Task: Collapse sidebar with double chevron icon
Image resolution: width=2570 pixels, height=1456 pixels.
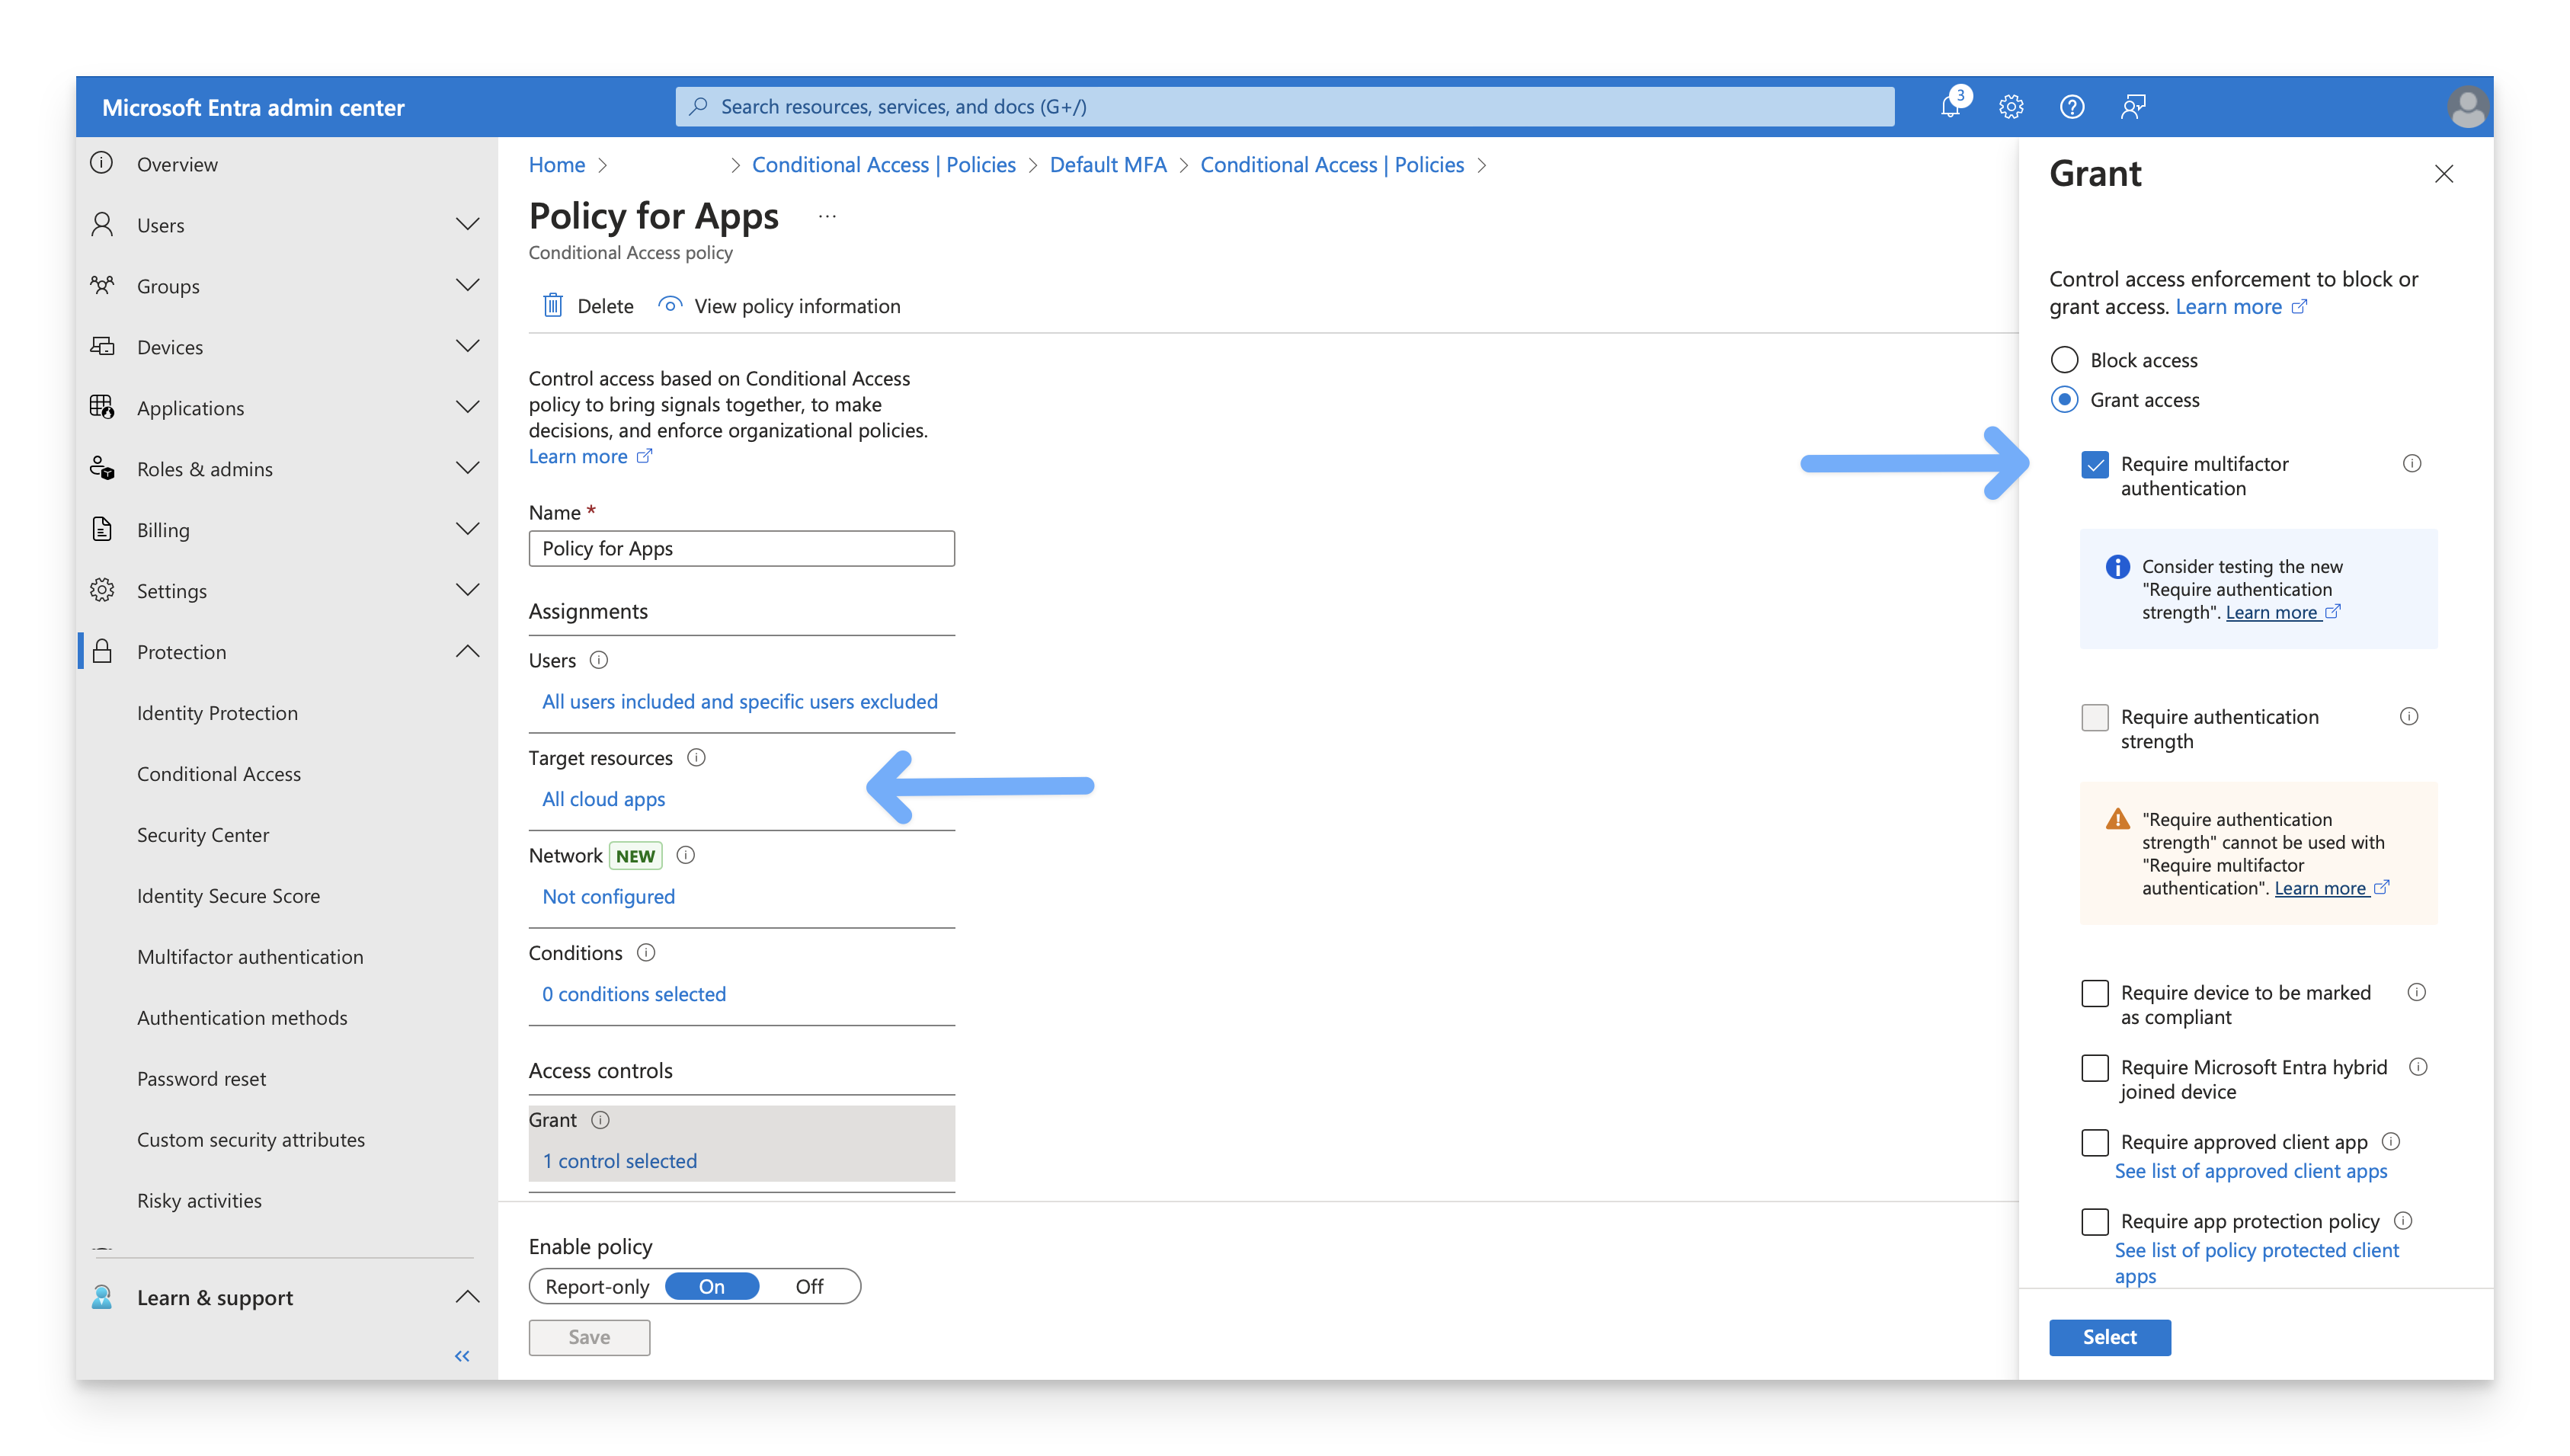Action: pos(462,1356)
